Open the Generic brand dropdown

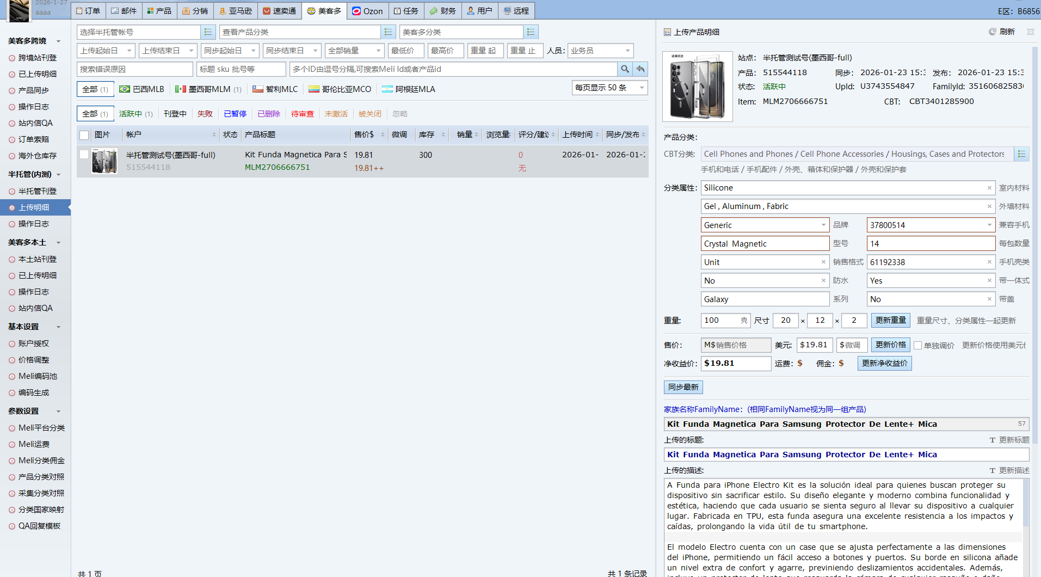click(x=823, y=225)
